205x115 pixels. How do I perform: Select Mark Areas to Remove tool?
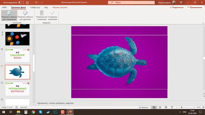(25, 15)
